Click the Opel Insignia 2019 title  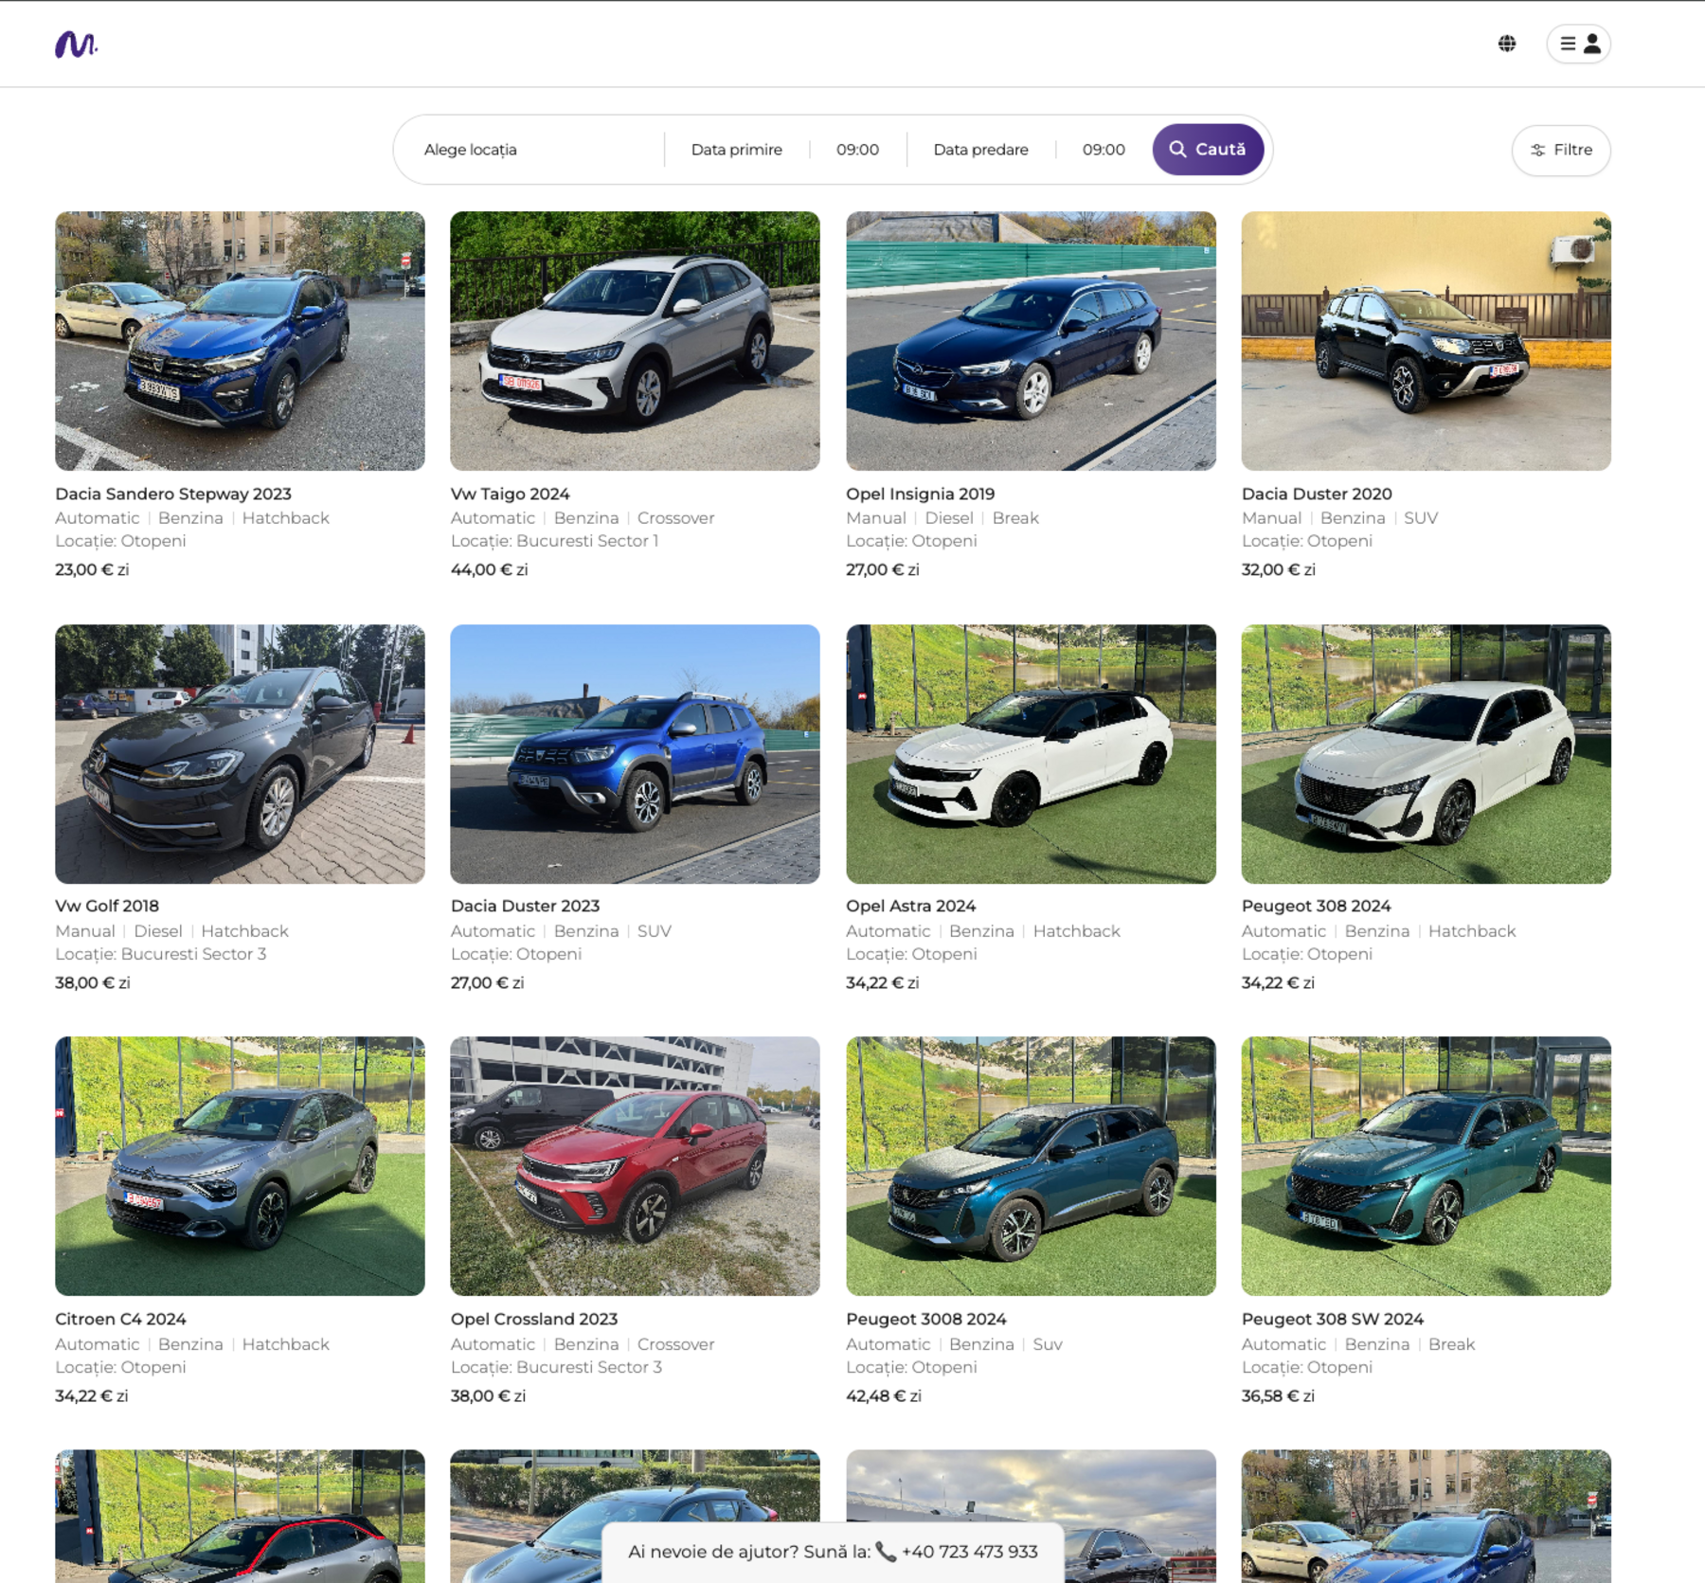920,494
